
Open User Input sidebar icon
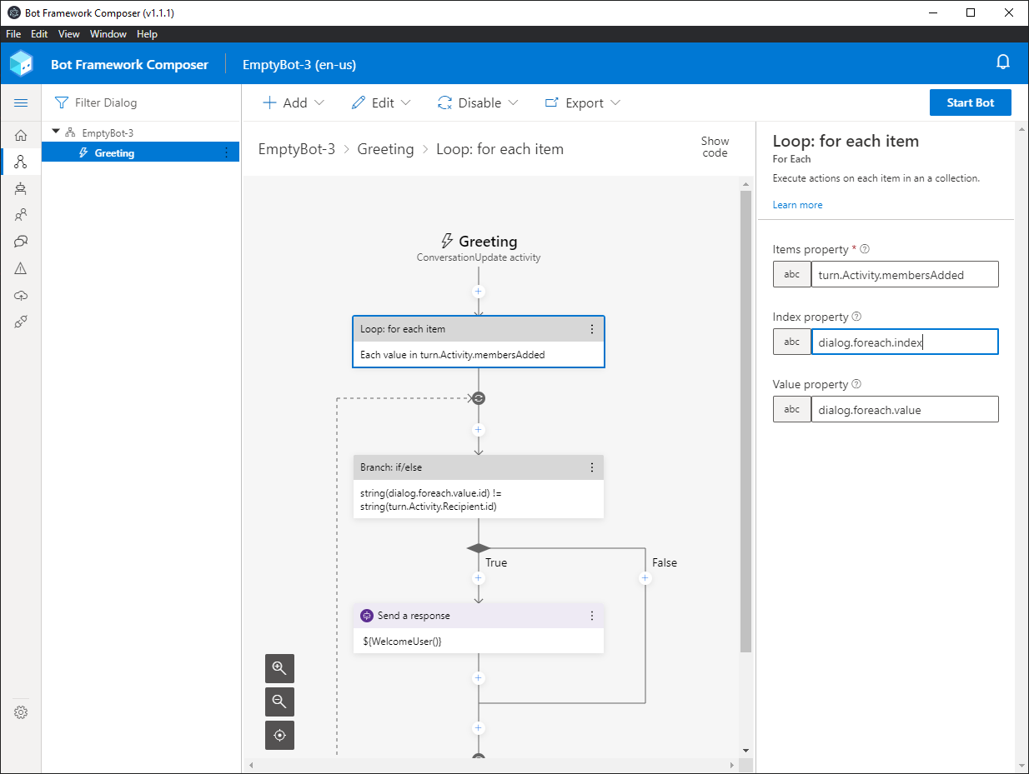click(x=21, y=215)
